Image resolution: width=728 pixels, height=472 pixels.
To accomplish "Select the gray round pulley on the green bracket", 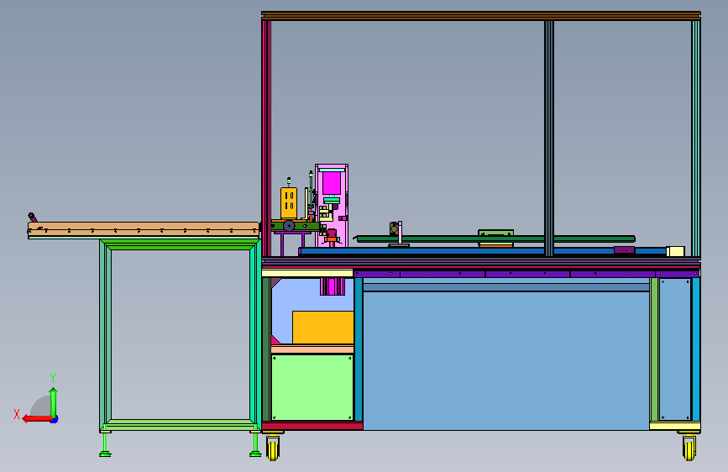I will click(288, 226).
